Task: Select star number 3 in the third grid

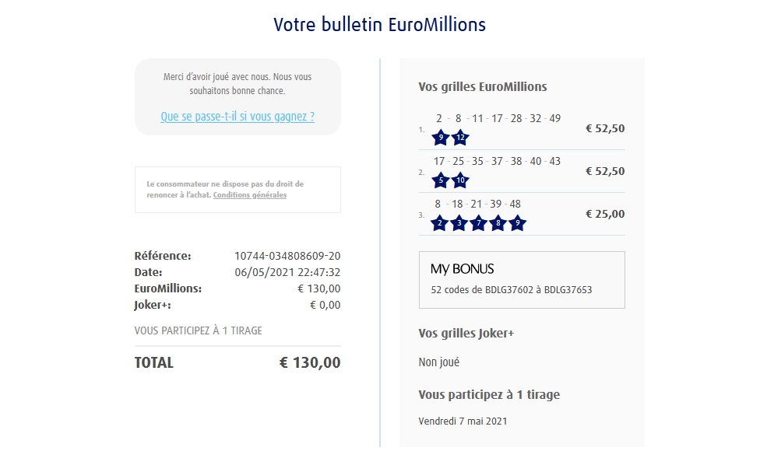Action: [x=460, y=223]
